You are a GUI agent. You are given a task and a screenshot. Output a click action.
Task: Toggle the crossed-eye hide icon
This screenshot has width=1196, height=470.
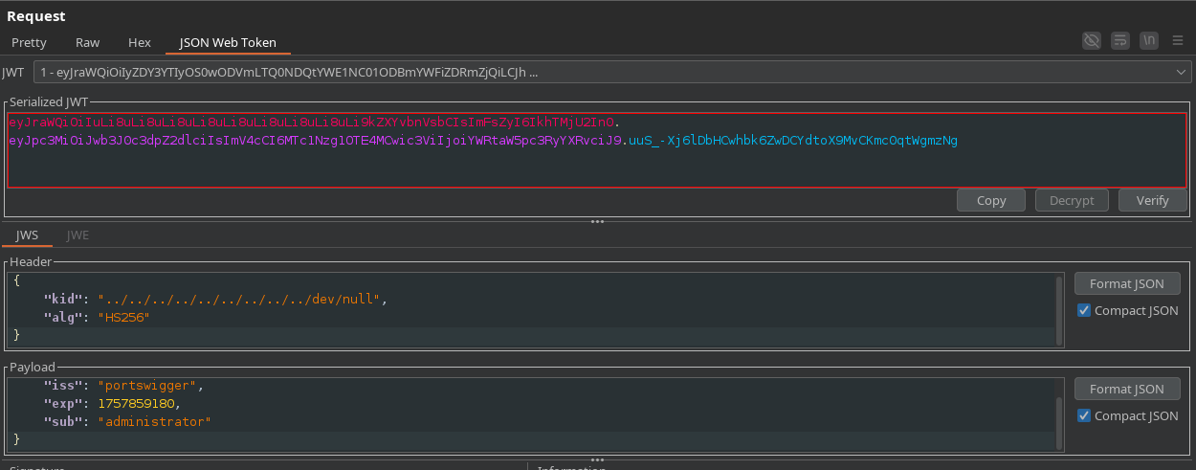pos(1091,40)
